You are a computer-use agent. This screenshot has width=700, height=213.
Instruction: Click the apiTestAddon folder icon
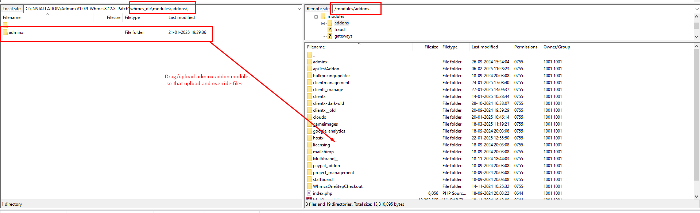309,69
